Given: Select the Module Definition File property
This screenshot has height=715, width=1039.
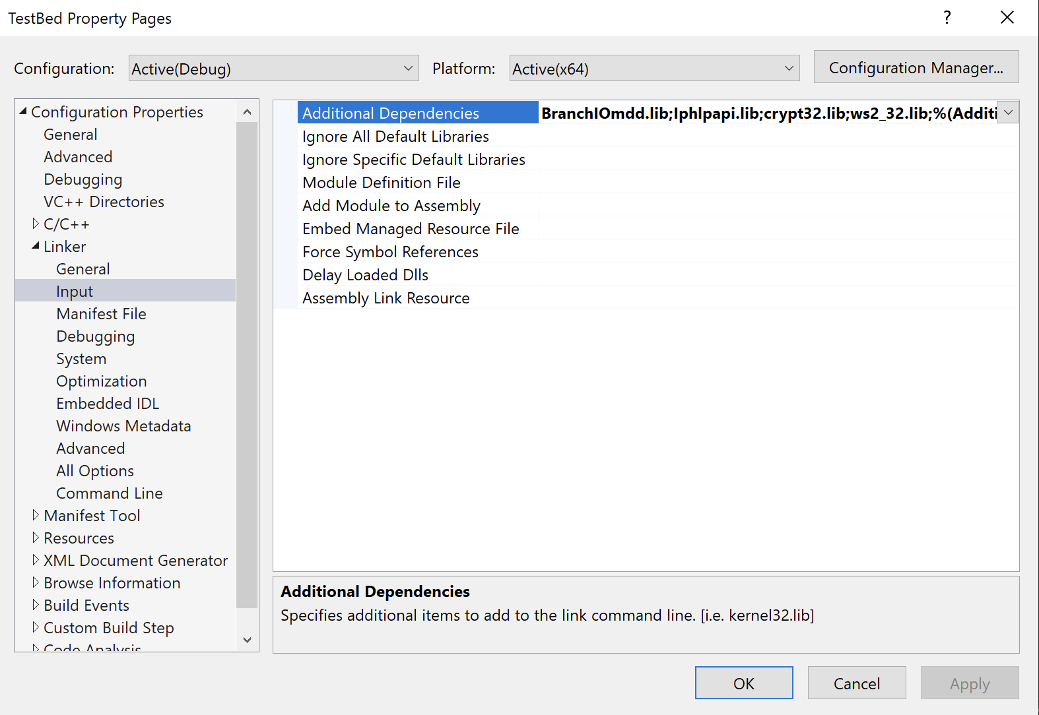Looking at the screenshot, I should pos(382,183).
